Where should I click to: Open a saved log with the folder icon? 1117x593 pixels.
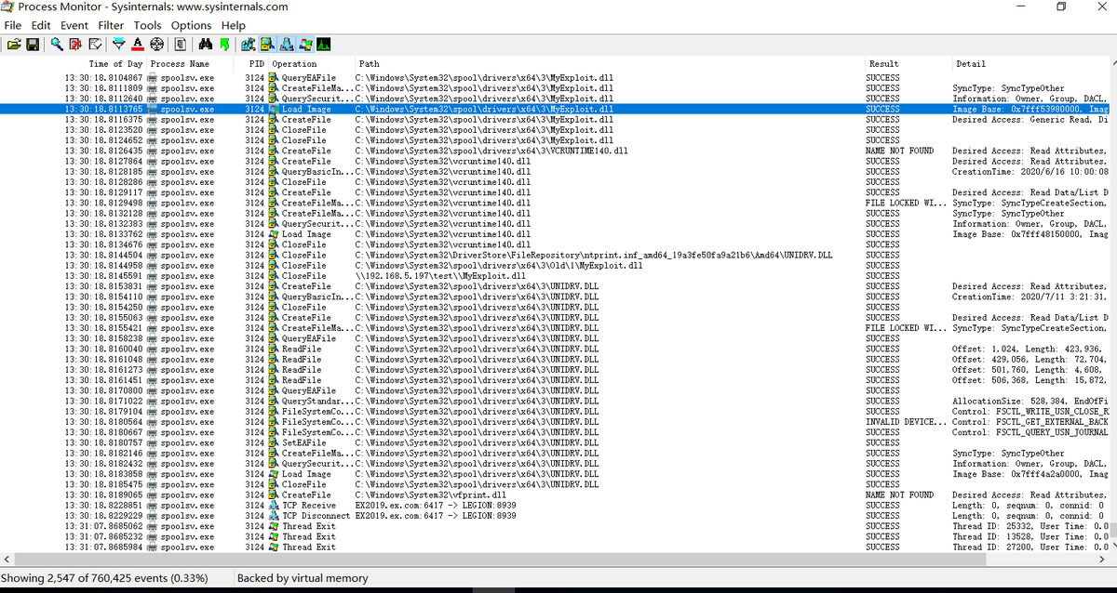point(16,44)
